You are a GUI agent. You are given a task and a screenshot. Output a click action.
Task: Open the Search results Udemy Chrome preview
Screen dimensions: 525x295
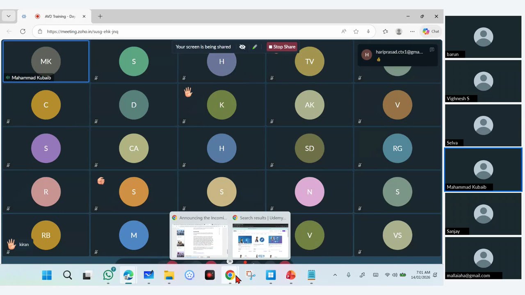260,236
